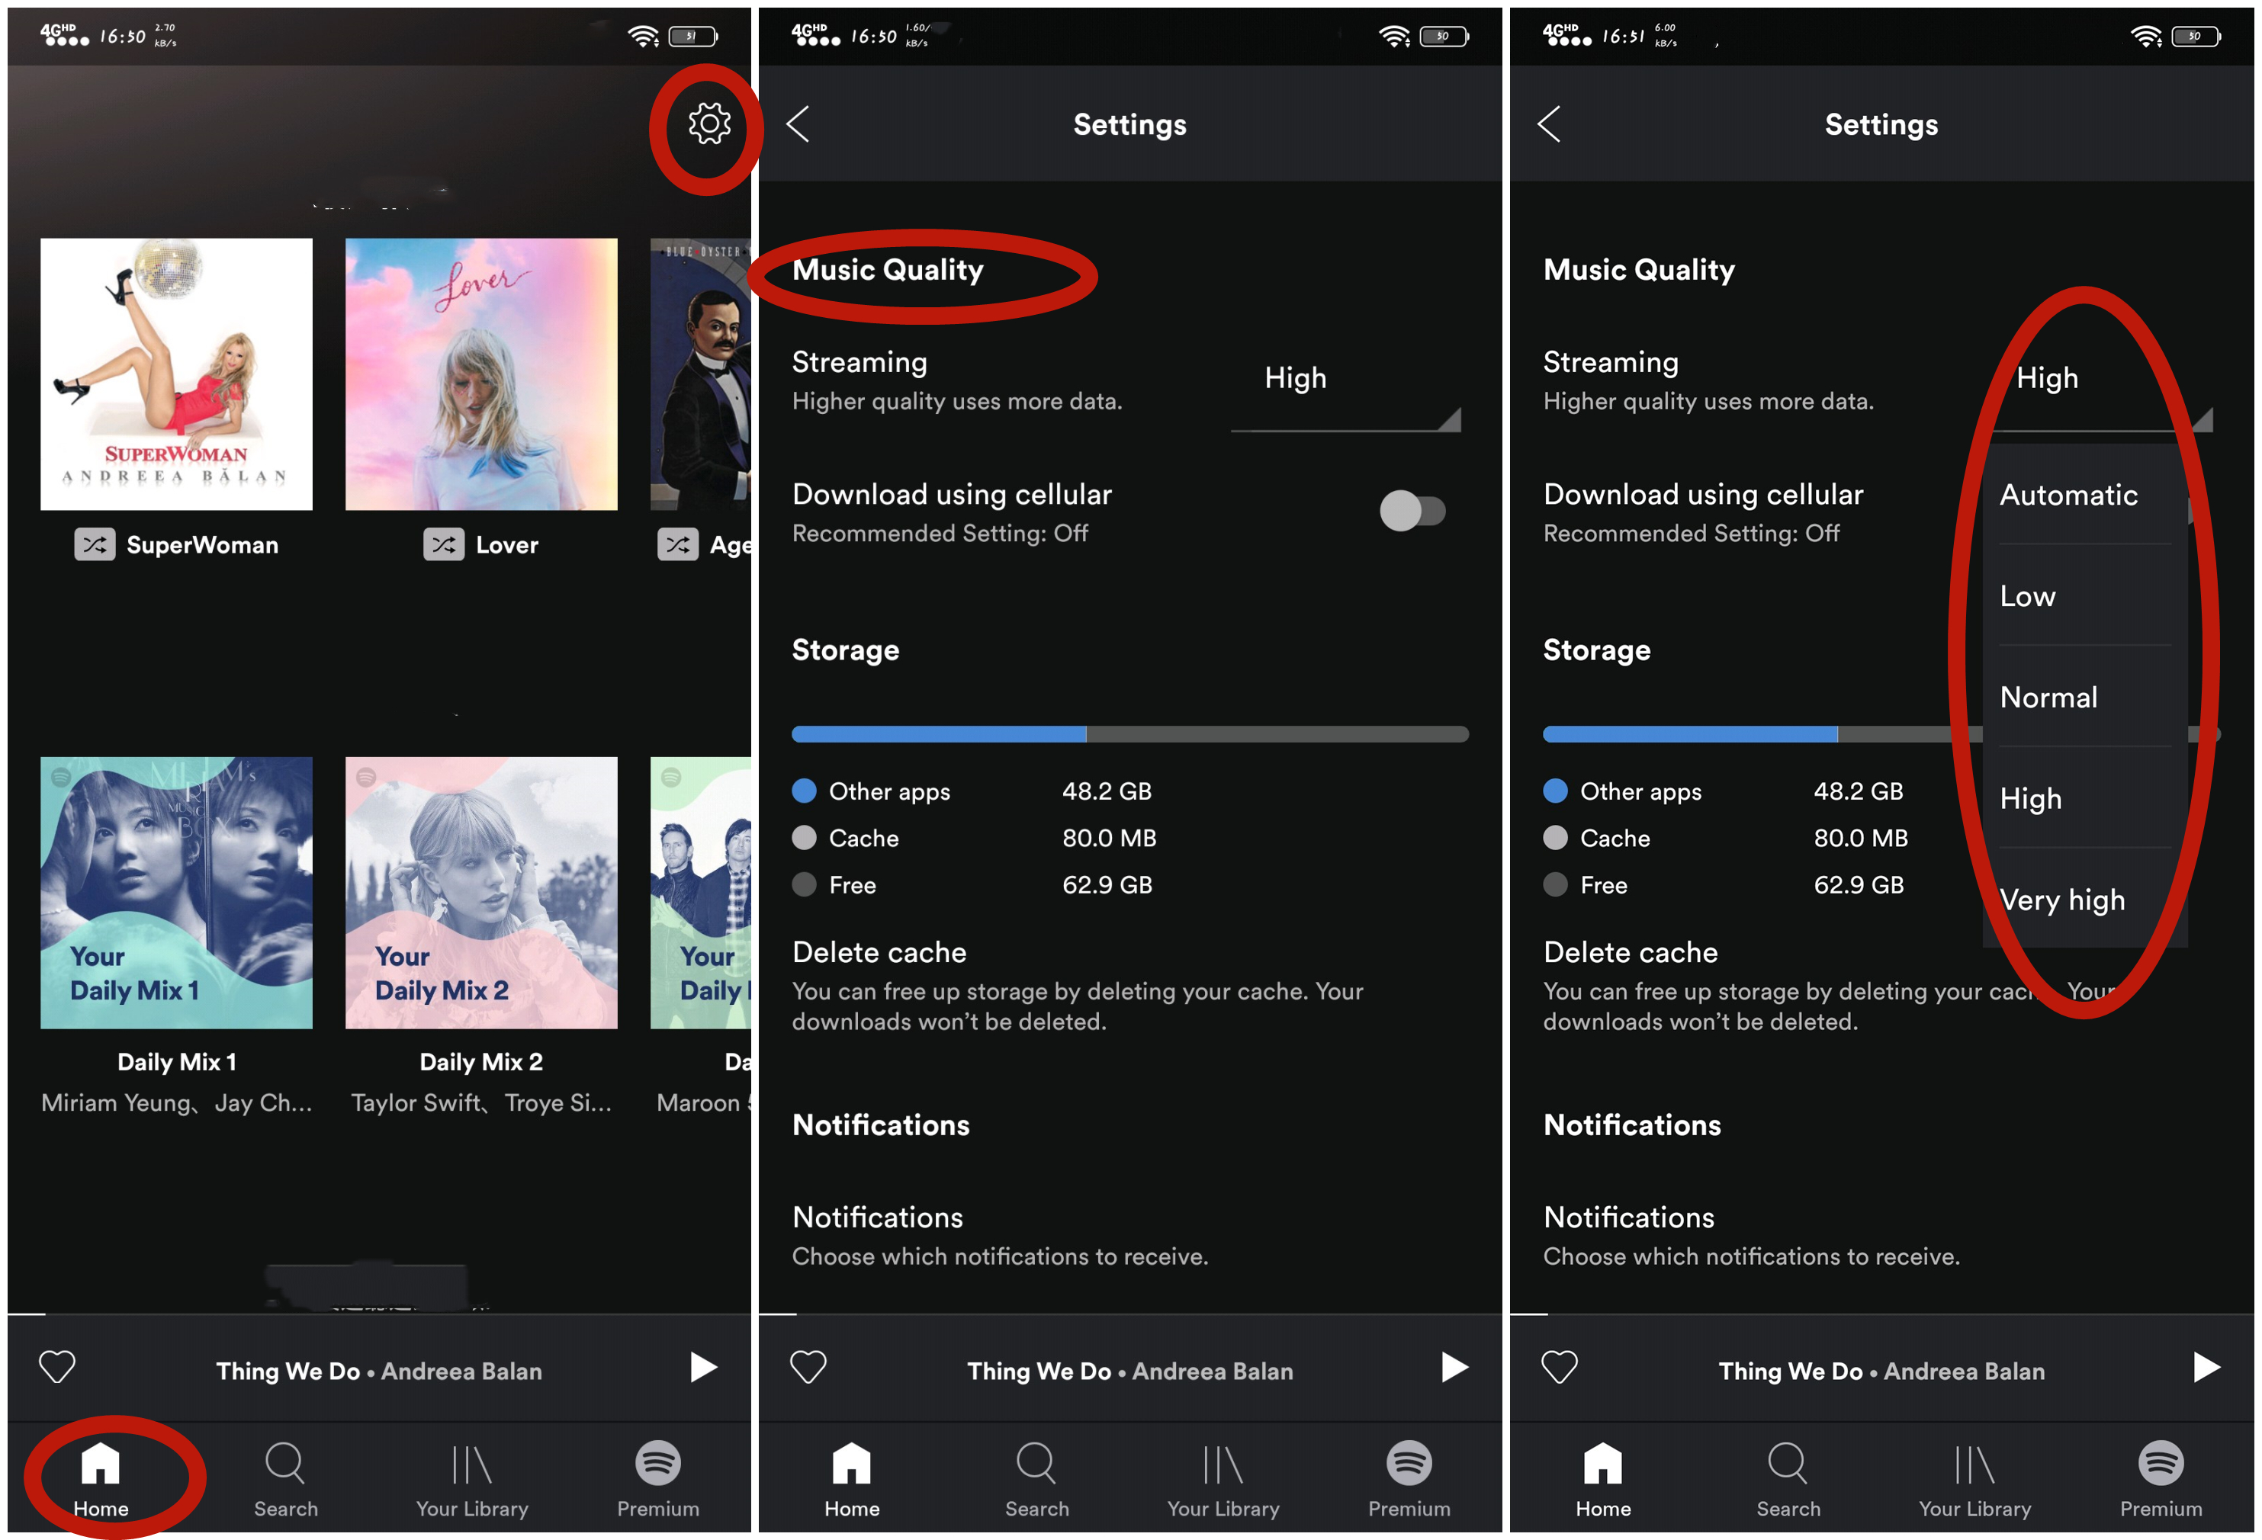Open Daily Mix 1 playlist cover

[x=176, y=892]
